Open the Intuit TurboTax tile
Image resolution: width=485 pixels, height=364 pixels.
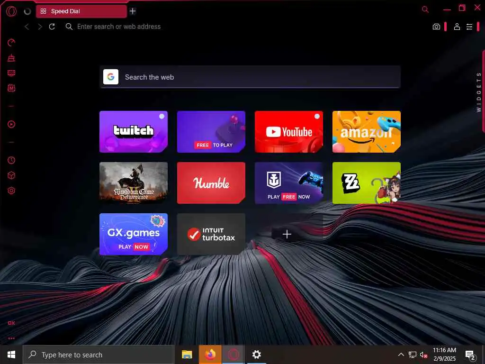211,234
